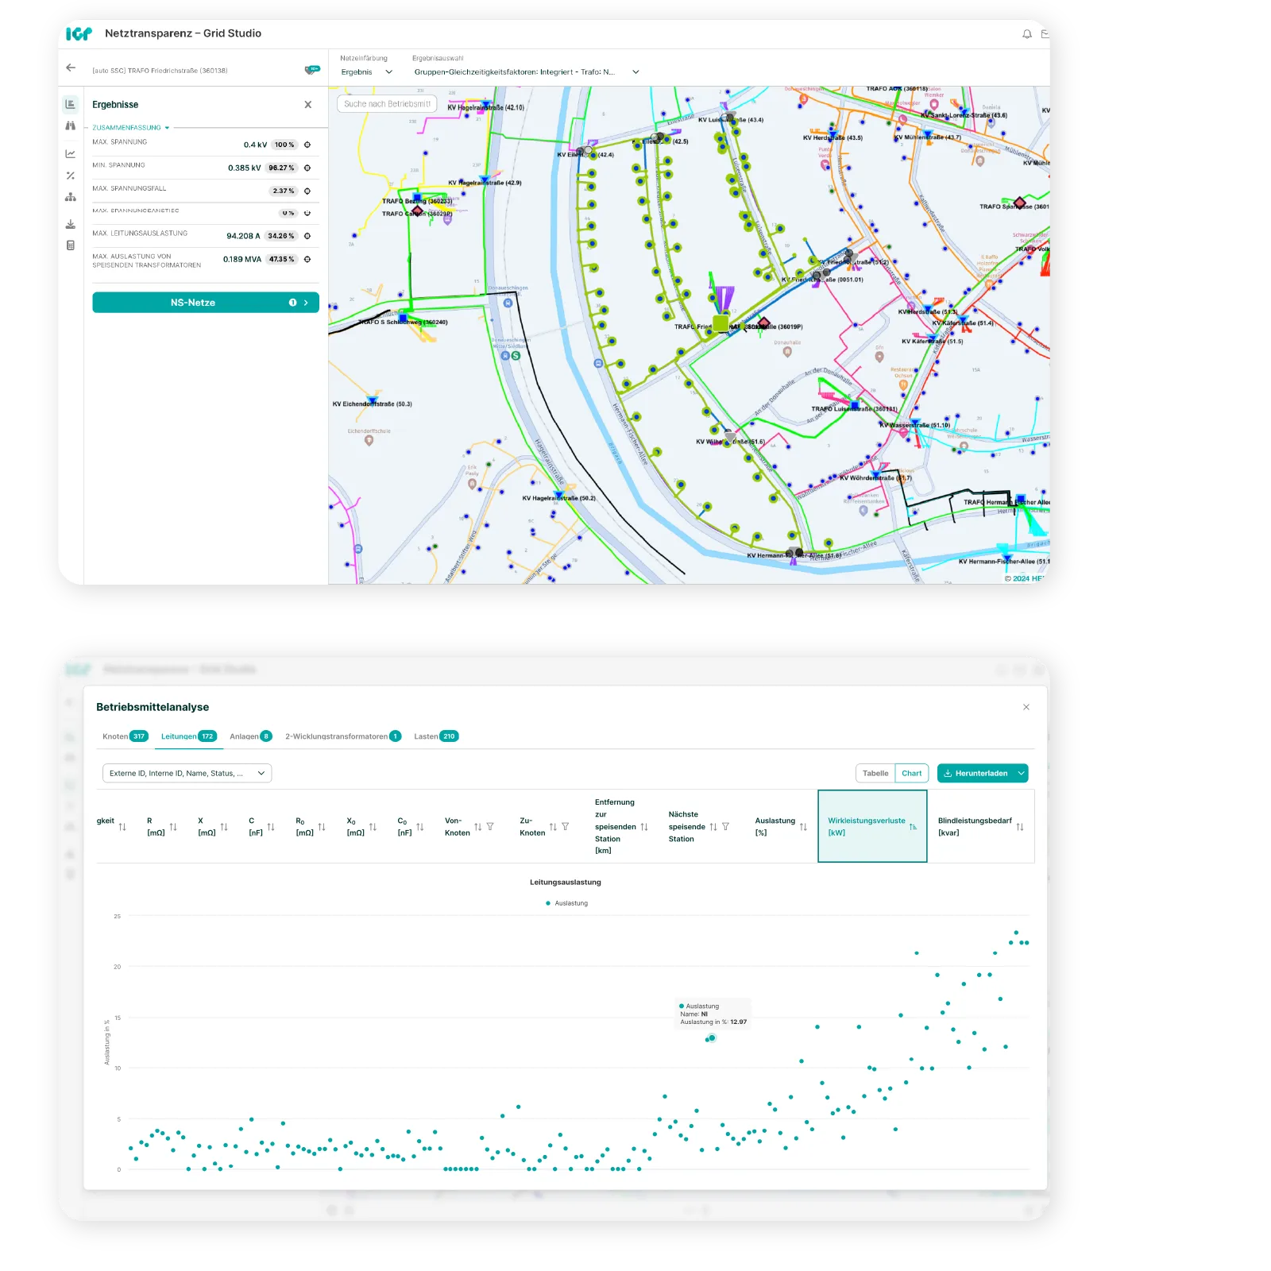Open the line chart sidebar icon
This screenshot has height=1271, width=1271.
click(71, 154)
